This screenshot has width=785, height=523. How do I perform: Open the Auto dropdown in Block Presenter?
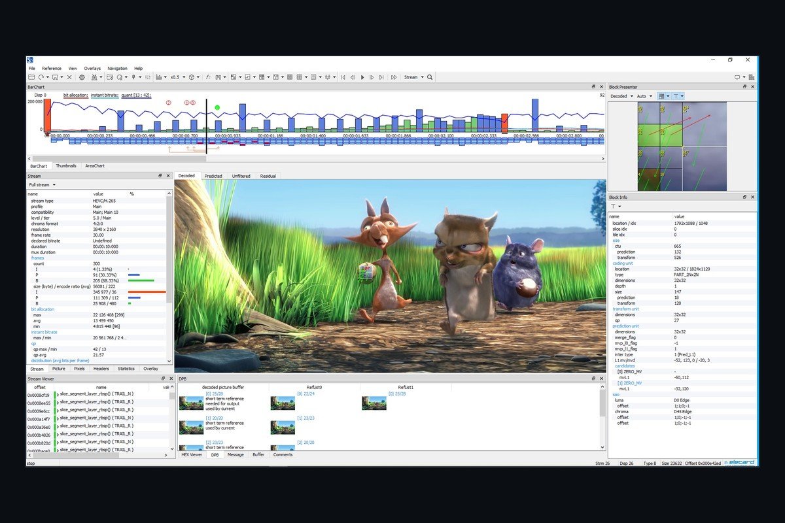(644, 96)
